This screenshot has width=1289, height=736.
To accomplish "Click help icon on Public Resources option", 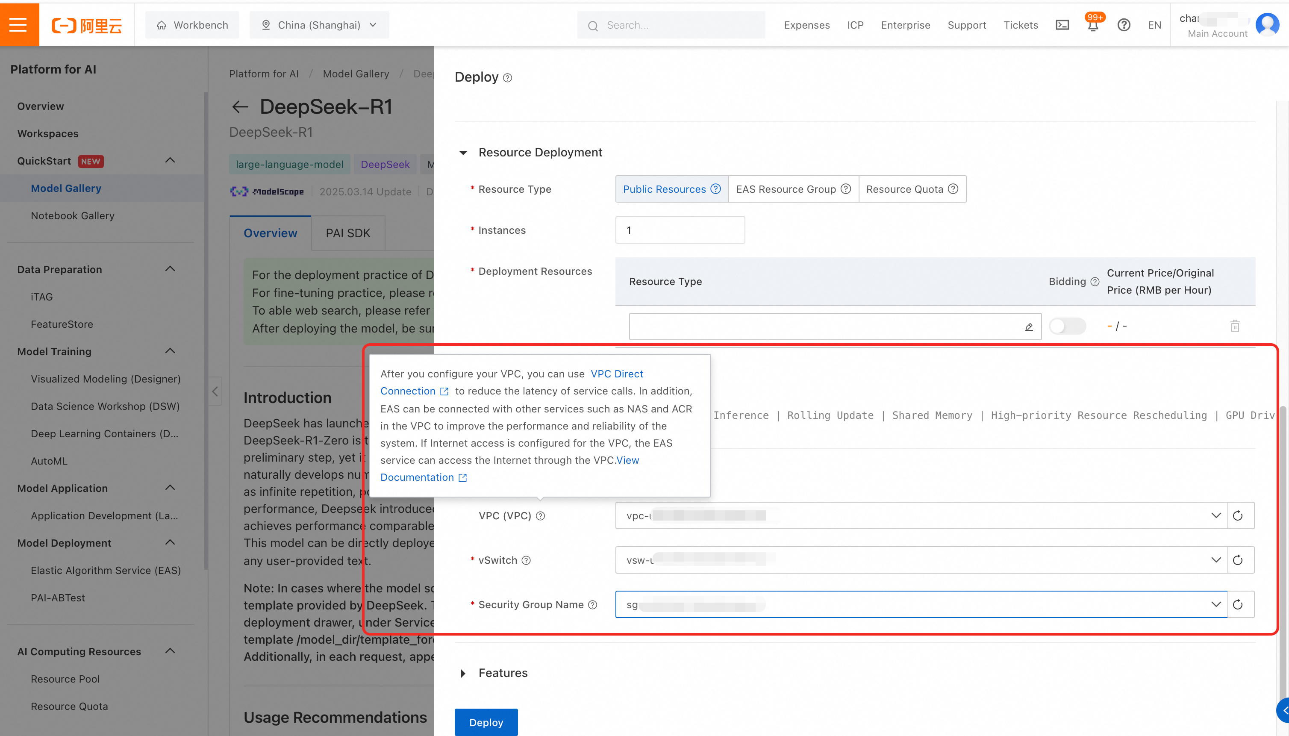I will tap(716, 189).
